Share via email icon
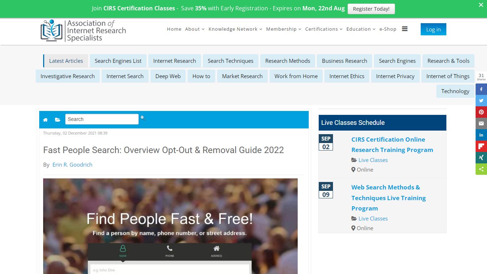487x274 pixels. (481, 123)
